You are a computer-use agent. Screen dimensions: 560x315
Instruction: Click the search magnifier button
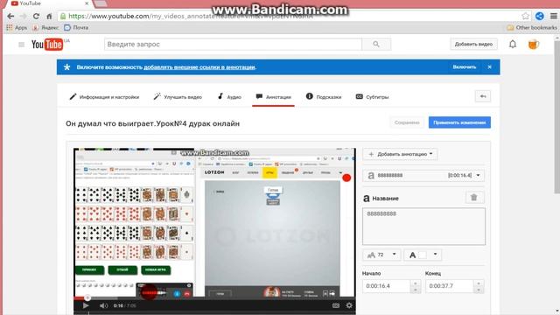point(376,45)
